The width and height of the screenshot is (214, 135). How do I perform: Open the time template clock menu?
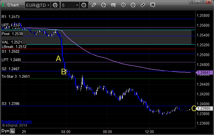[x=84, y=5]
